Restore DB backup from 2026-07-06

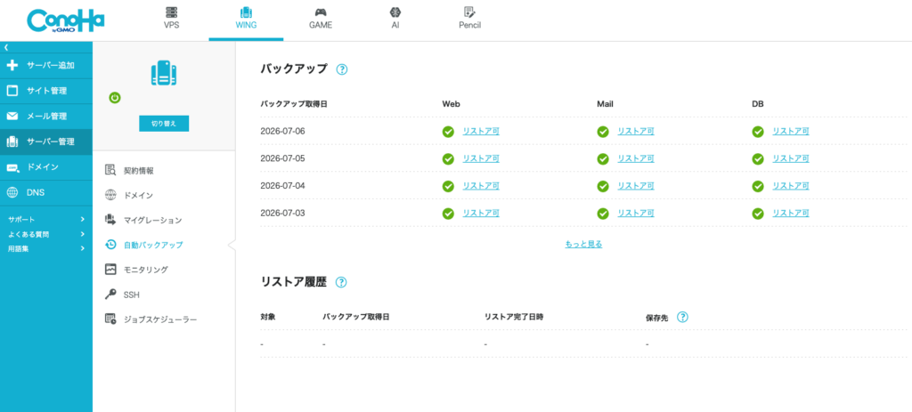tap(791, 132)
